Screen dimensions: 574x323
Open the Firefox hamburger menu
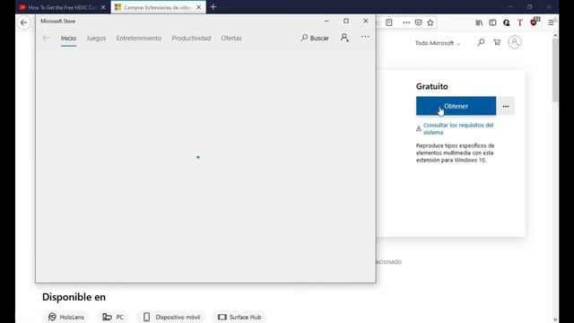(x=551, y=22)
